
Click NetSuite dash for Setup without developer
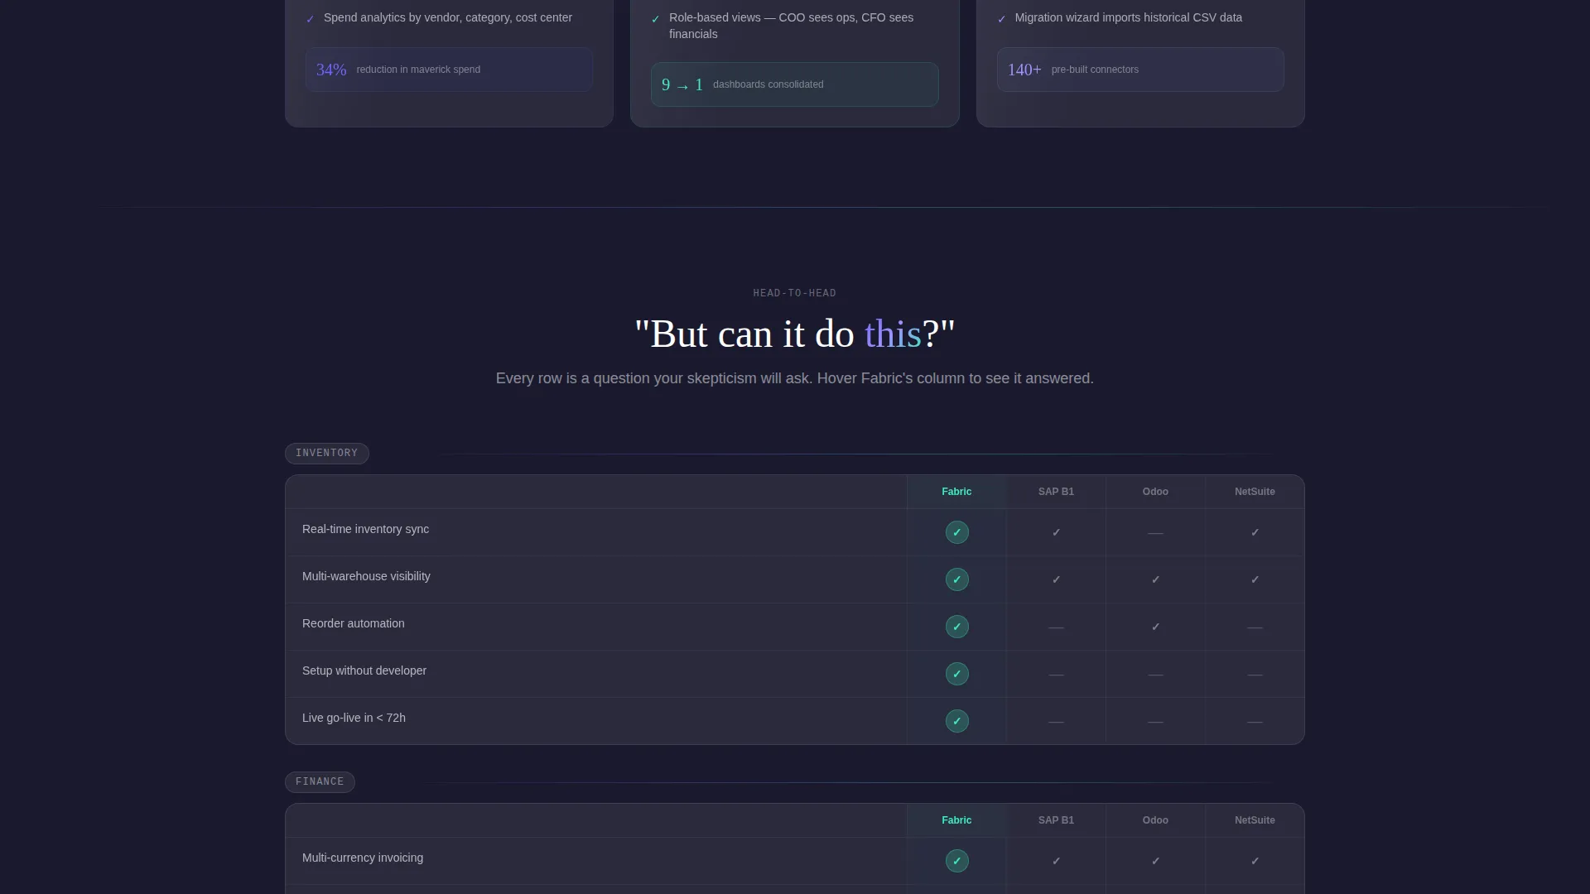1255,675
